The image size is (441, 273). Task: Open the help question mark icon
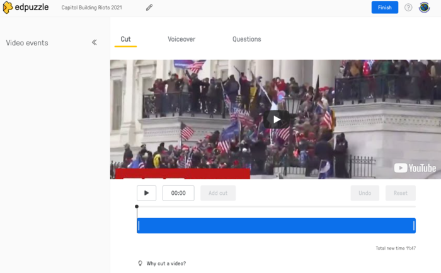click(x=408, y=8)
